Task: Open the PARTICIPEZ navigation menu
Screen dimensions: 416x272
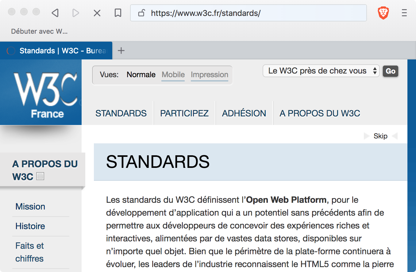Action: point(184,113)
